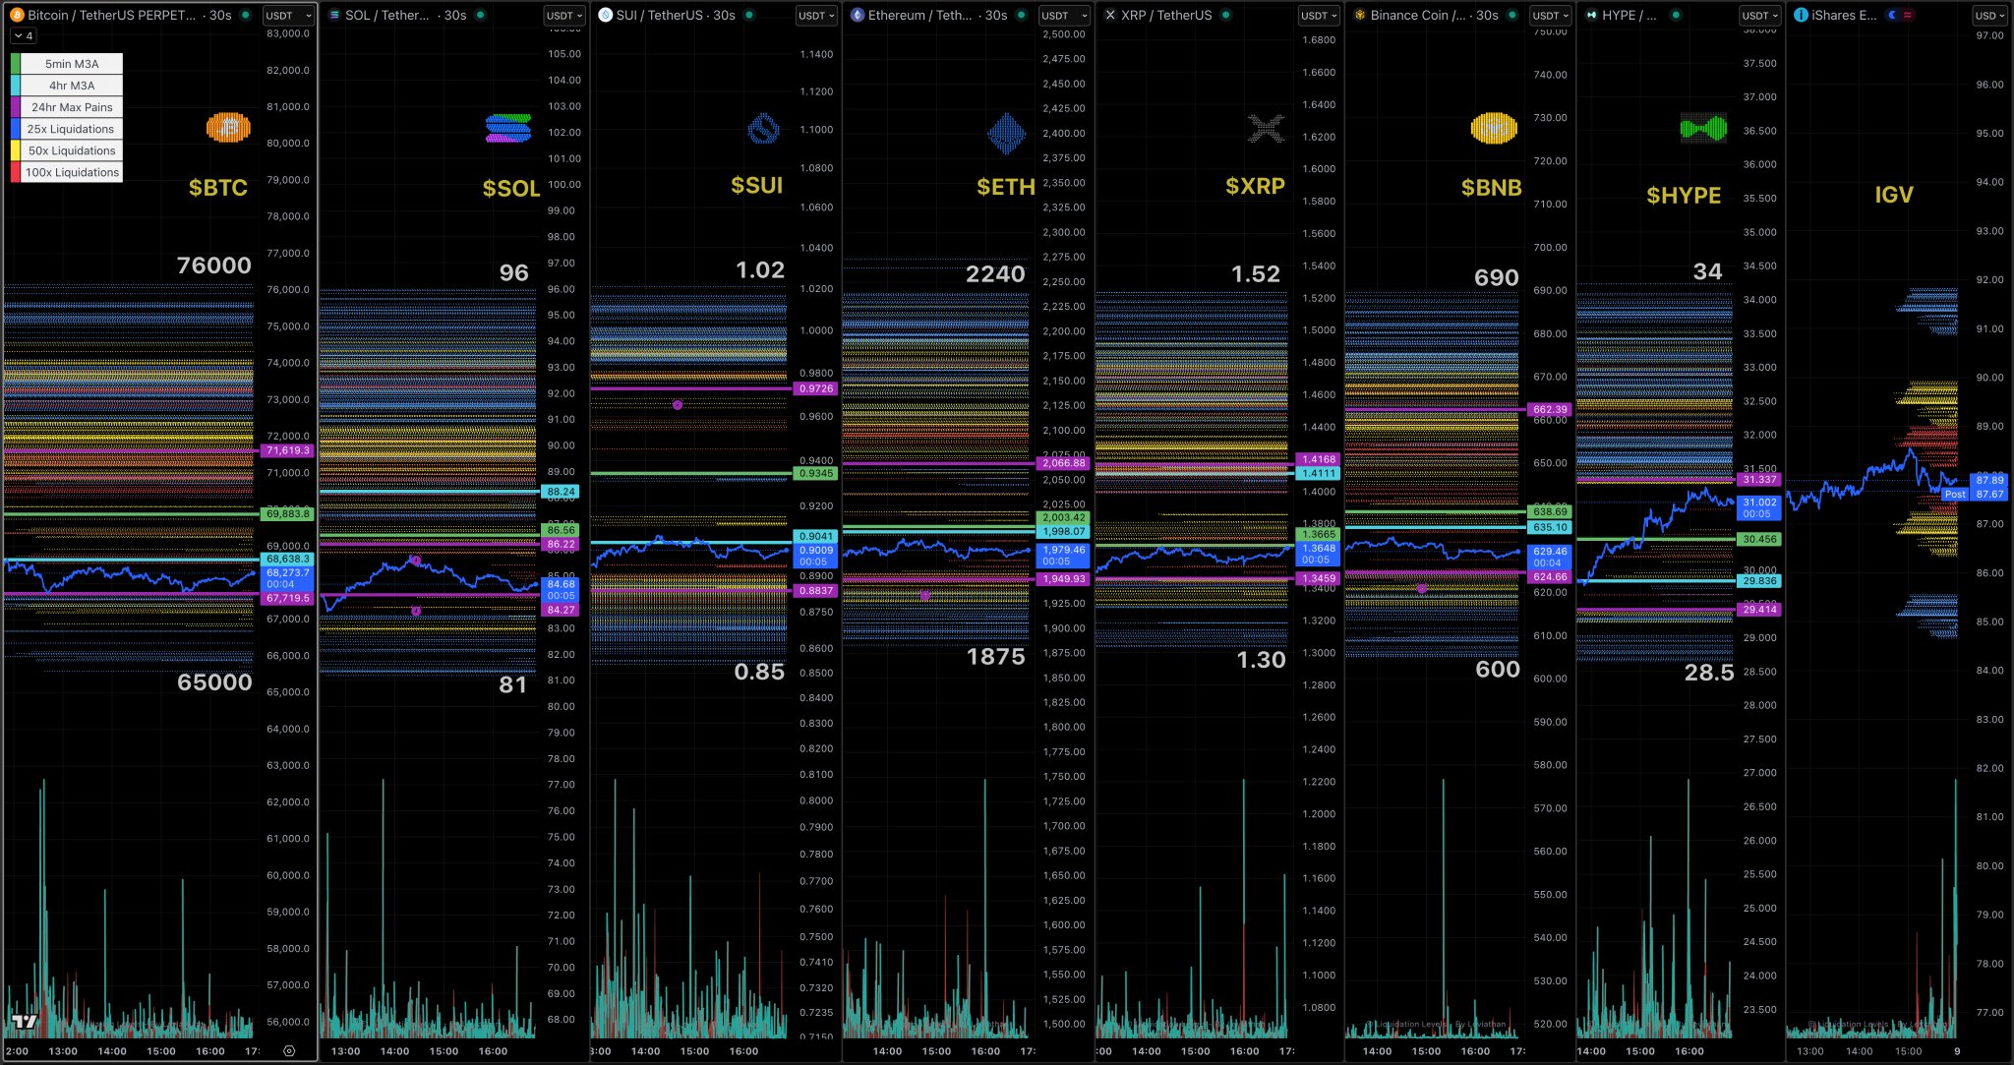2014x1065 pixels.
Task: Open the USDT currency dropdown on Bitcoin chart
Action: [288, 16]
